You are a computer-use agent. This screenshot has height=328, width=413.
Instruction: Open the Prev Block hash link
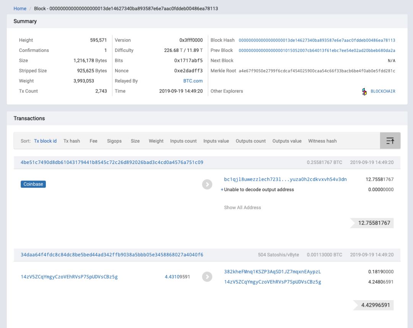pos(317,50)
